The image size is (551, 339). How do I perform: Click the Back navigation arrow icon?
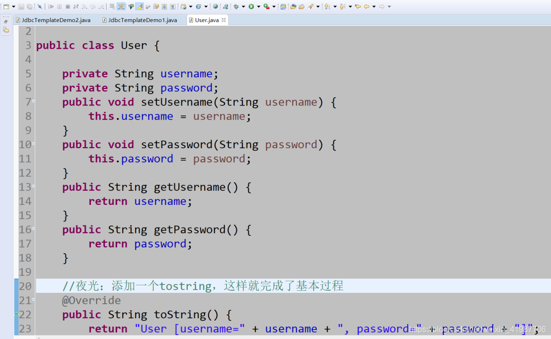pos(366,7)
